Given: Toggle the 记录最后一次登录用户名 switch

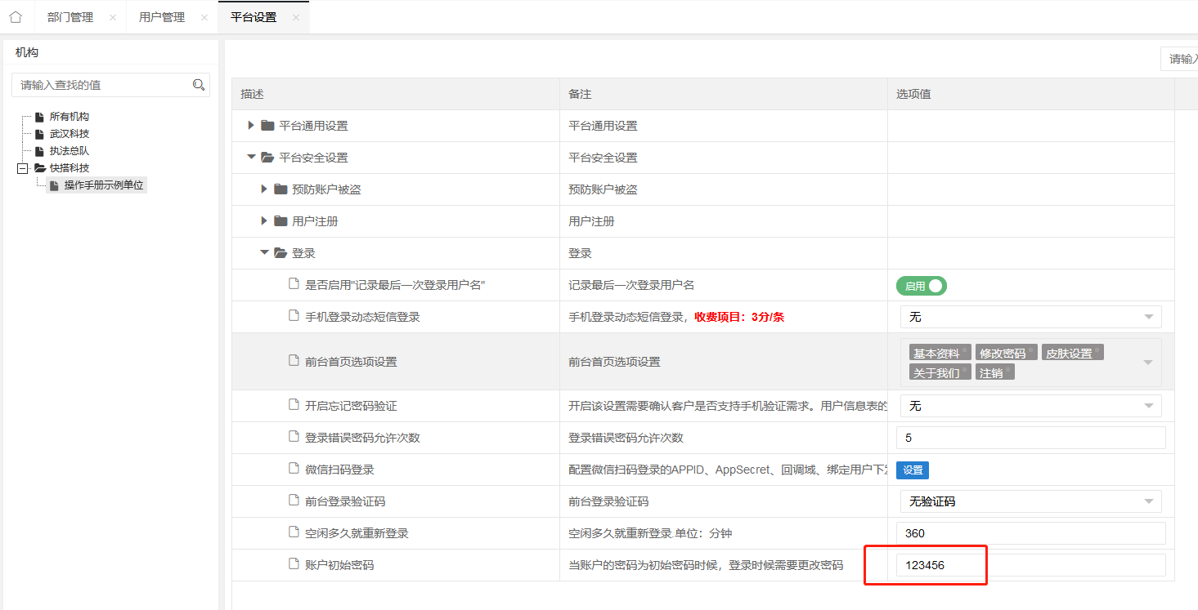Looking at the screenshot, I should tap(922, 286).
